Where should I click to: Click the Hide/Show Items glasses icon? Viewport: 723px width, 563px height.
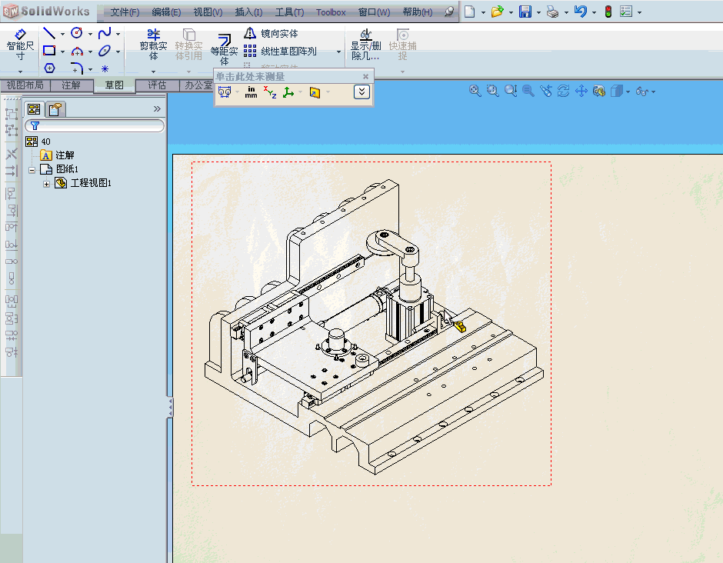click(641, 92)
